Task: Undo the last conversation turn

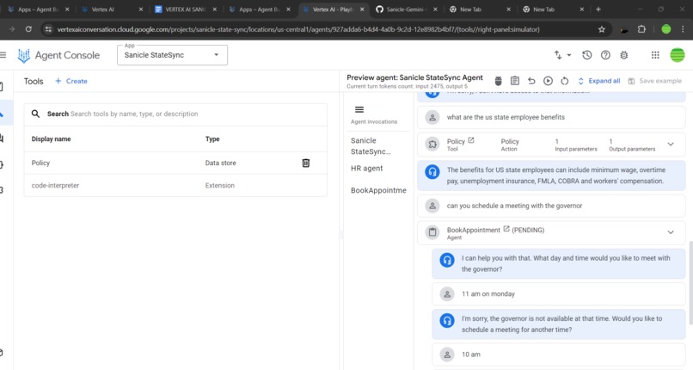Action: click(x=531, y=81)
